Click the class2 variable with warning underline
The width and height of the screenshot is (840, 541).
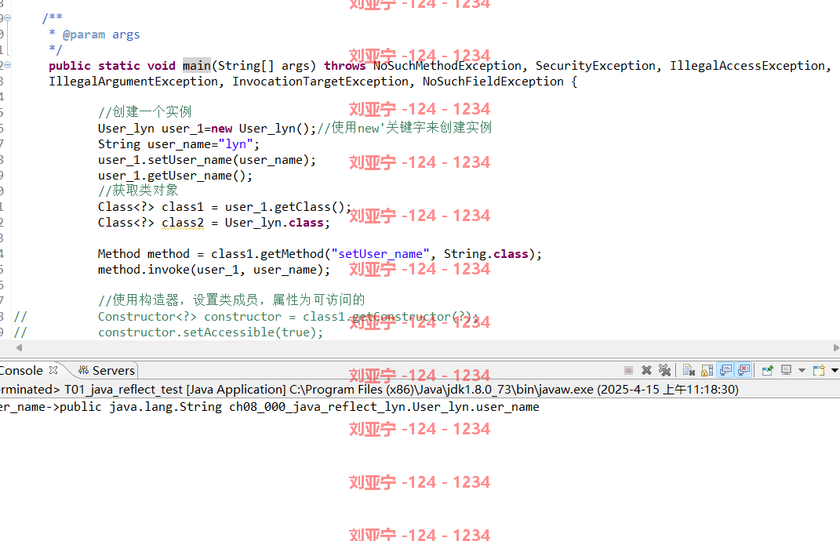click(183, 223)
